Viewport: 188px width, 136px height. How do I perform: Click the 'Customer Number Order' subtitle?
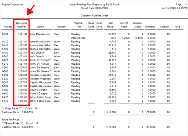[94, 16]
